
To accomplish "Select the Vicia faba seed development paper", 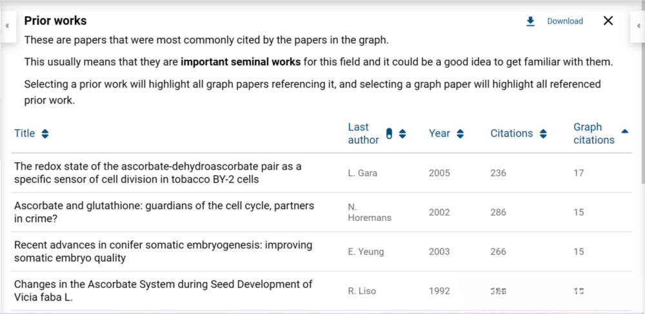I will [x=163, y=291].
